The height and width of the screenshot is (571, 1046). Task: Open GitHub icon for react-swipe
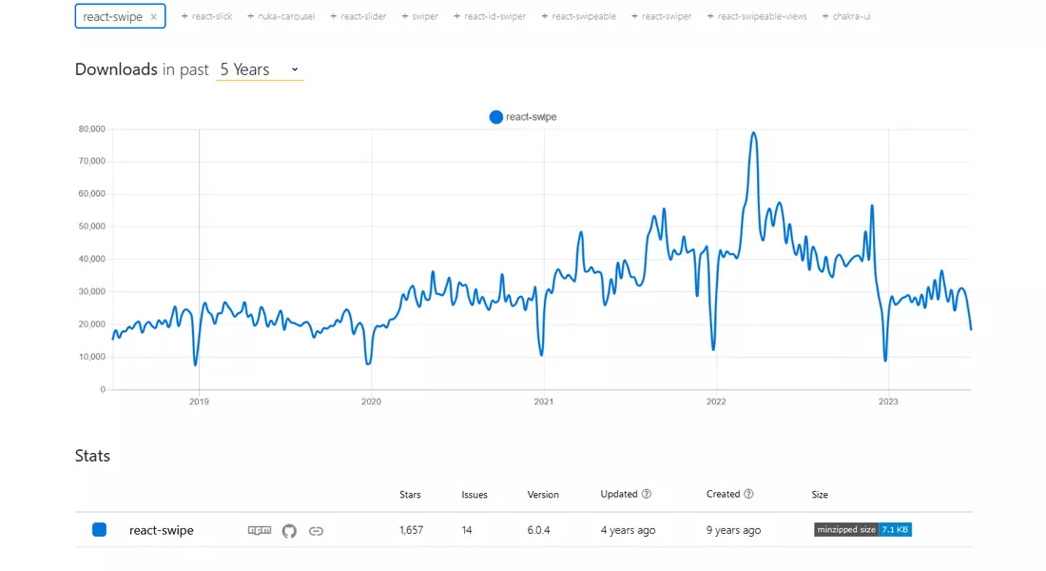click(289, 531)
